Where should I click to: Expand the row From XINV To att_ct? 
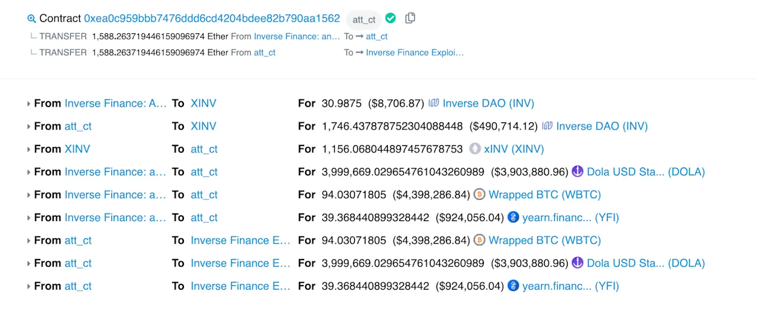click(x=29, y=149)
